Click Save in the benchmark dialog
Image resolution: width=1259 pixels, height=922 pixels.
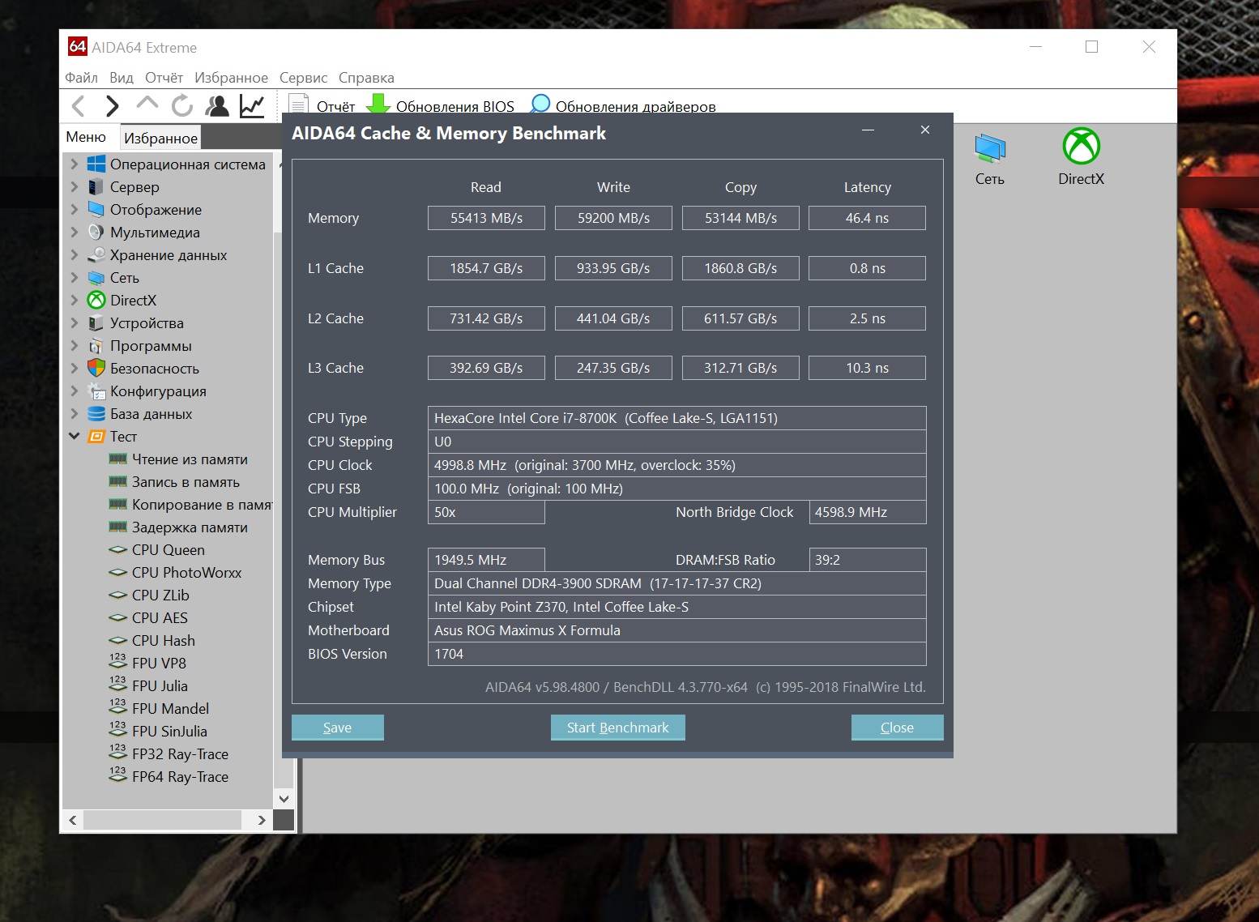coord(337,728)
